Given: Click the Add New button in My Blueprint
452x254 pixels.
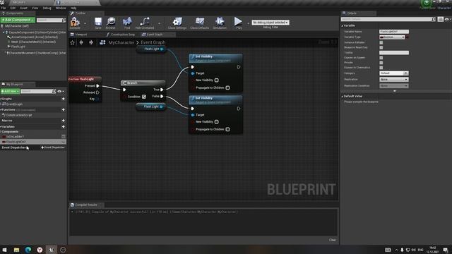Looking at the screenshot, I should (x=10, y=91).
